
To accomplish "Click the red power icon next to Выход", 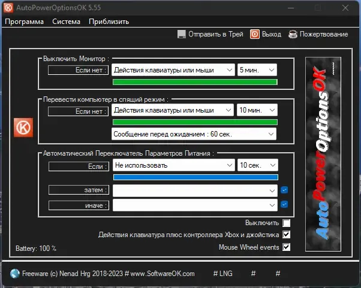I will pyautogui.click(x=255, y=34).
